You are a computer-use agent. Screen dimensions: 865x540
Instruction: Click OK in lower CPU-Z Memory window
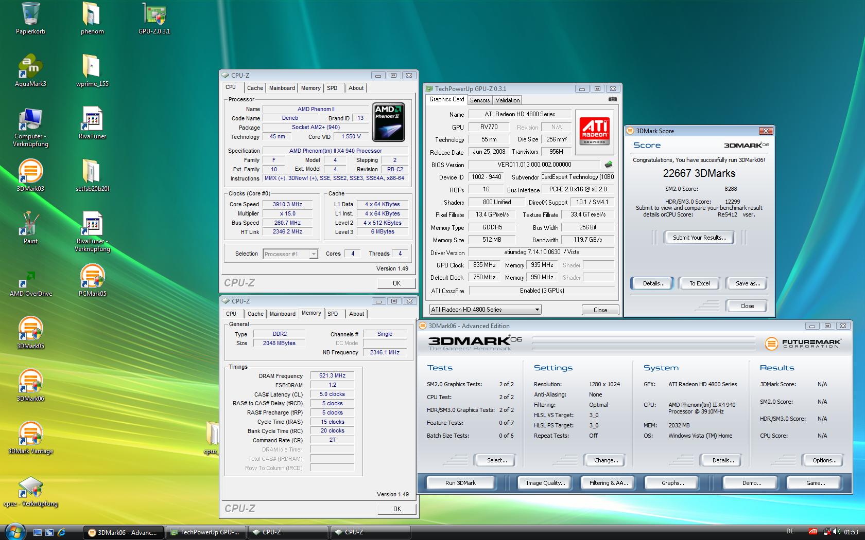397,509
